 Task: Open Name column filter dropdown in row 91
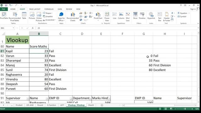(47, 99)
